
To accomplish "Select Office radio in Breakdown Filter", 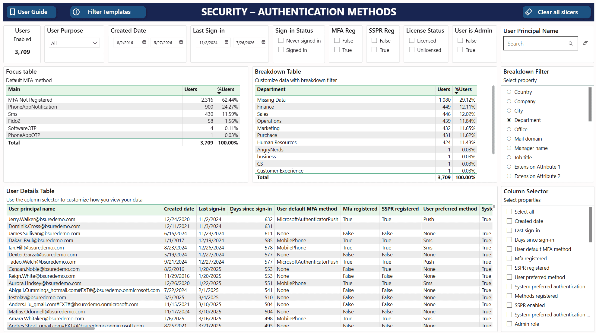I will tap(509, 129).
